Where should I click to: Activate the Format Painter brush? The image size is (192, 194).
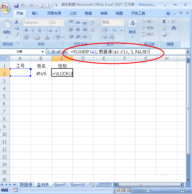coord(16,34)
